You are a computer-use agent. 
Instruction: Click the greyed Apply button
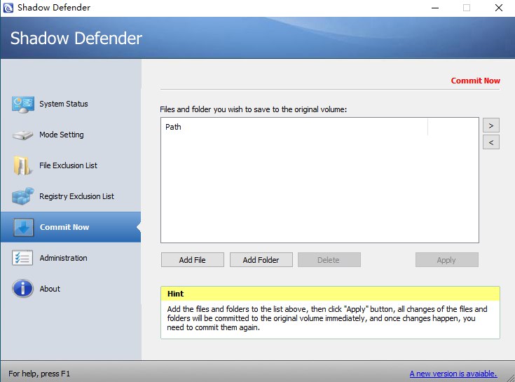pyautogui.click(x=447, y=260)
